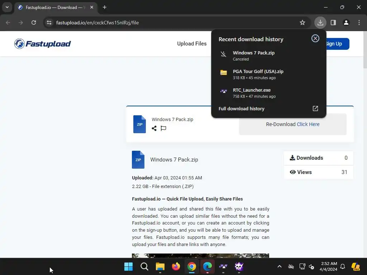Click the upper blue ZIP file icon
Screen dimensions: 367x275
coord(139,124)
